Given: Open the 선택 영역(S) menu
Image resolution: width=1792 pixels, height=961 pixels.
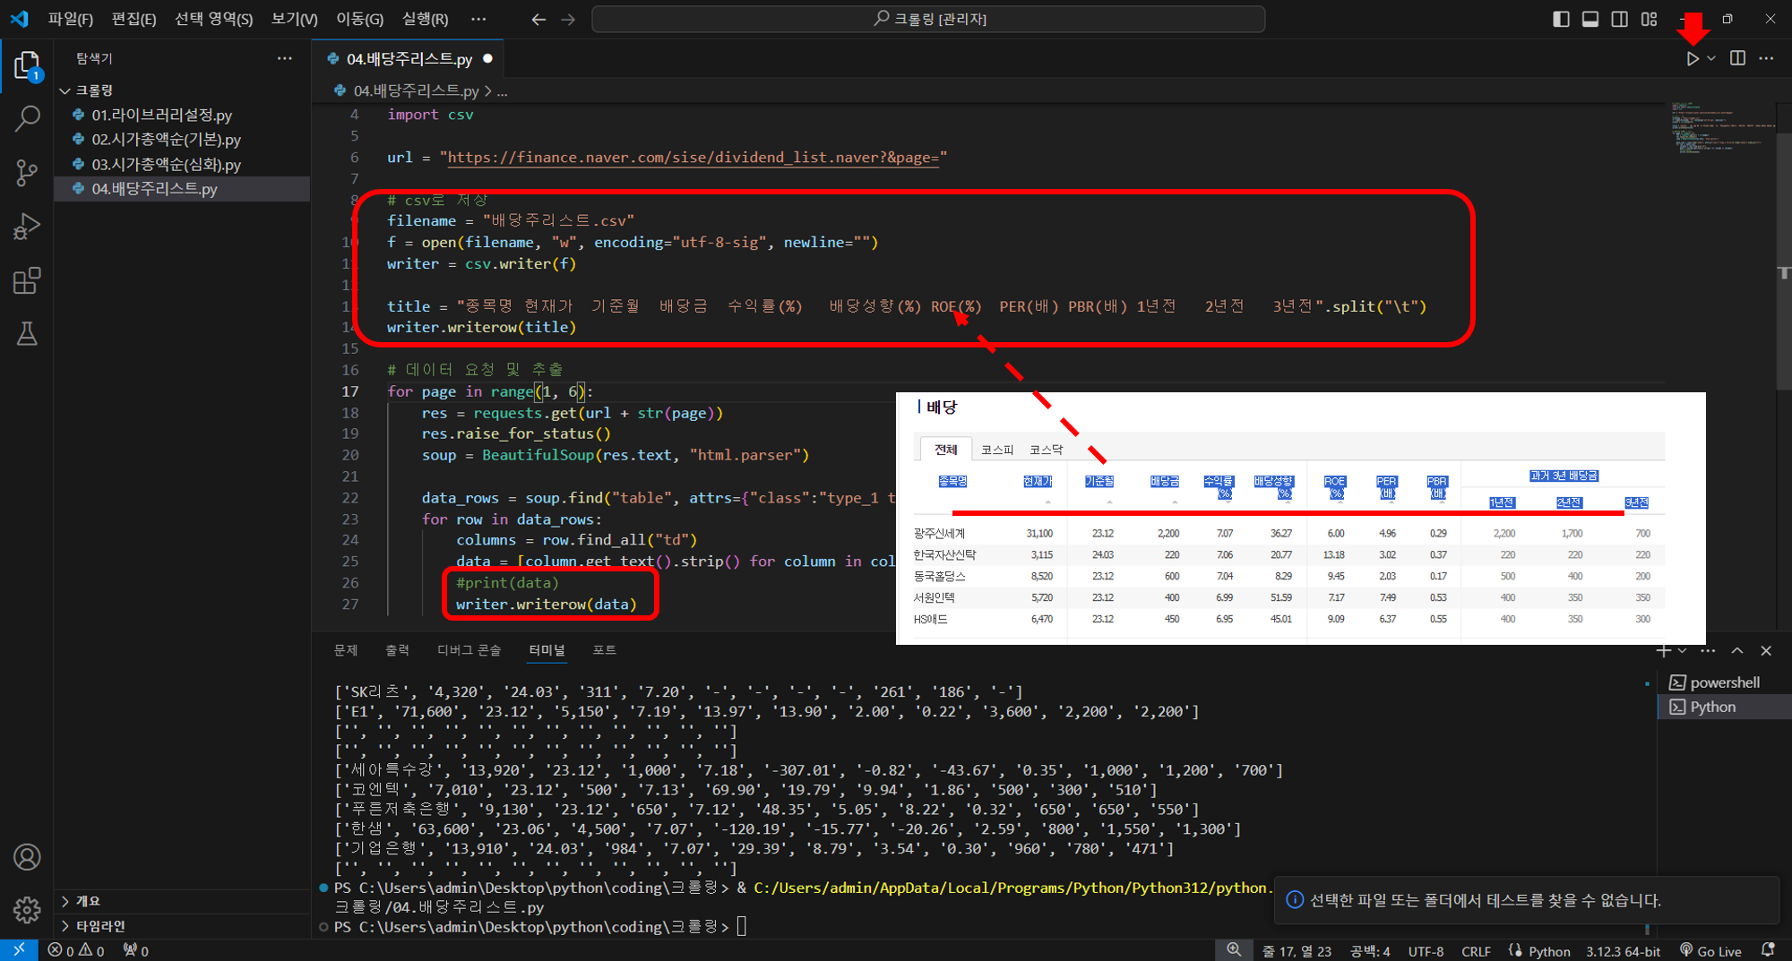Looking at the screenshot, I should point(213,19).
